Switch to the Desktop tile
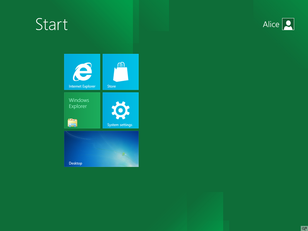Image resolution: width=308 pixels, height=231 pixels. 101,149
